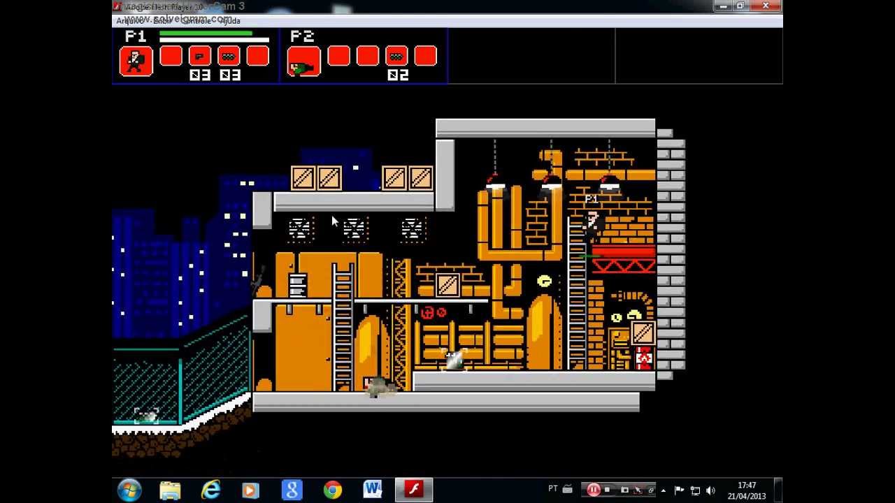Viewport: 895px width, 503px height.
Task: Open the Ajuda menu
Action: 229,21
